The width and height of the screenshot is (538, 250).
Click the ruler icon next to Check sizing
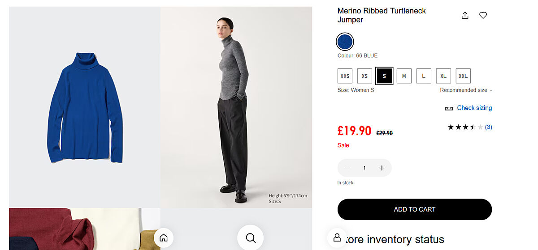(448, 108)
